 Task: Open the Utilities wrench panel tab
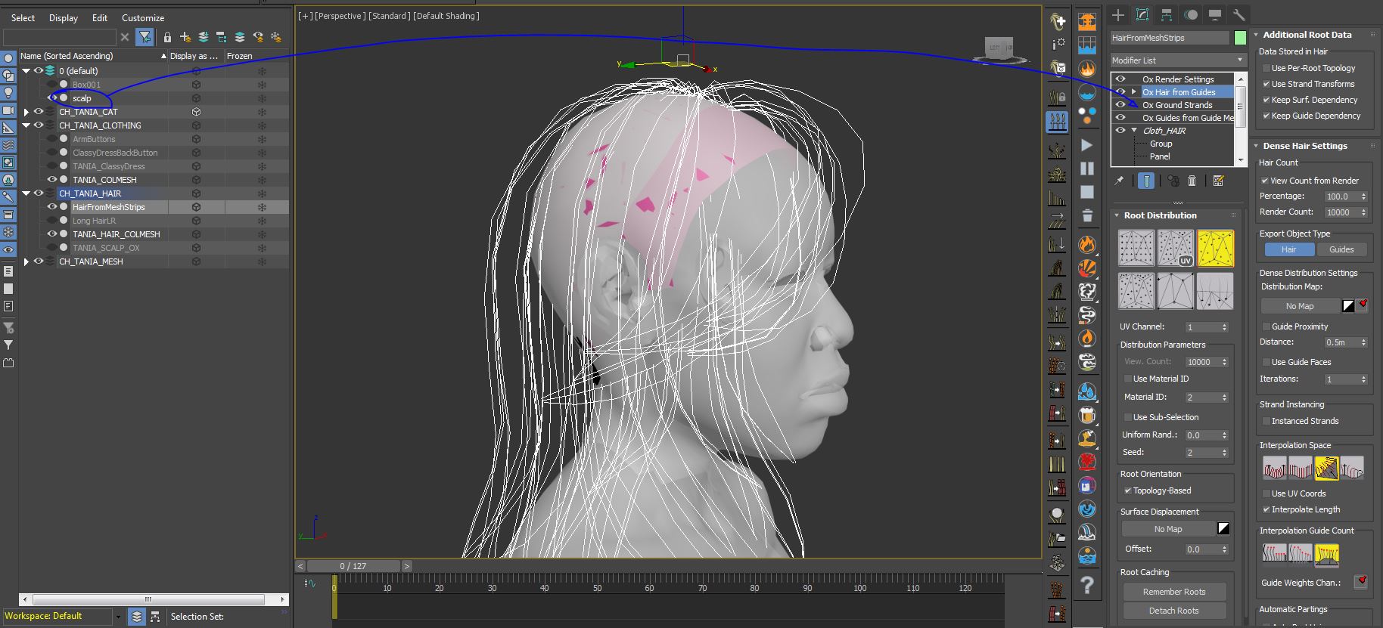(1238, 15)
